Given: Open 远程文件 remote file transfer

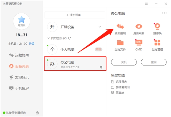Looking at the screenshot, I should [x=120, y=45].
